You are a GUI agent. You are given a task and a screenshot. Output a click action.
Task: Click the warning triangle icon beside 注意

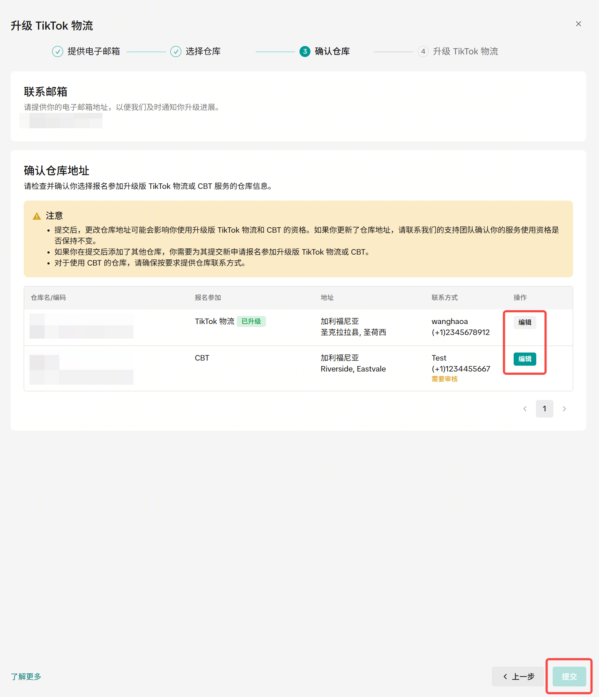[x=37, y=216]
